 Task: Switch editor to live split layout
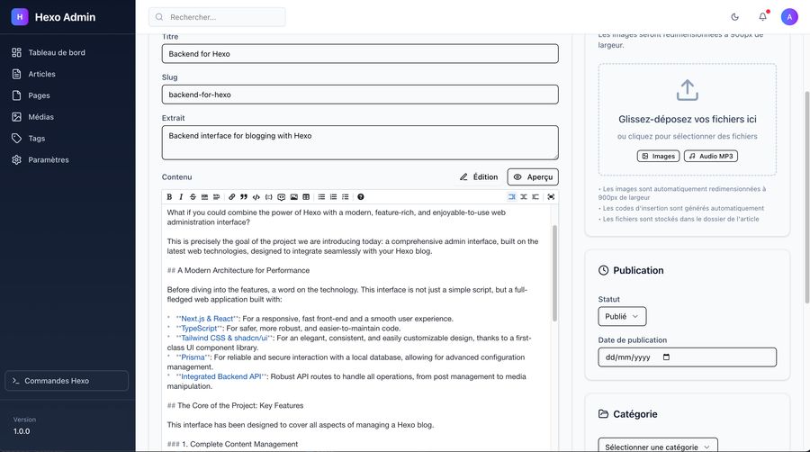(x=524, y=197)
